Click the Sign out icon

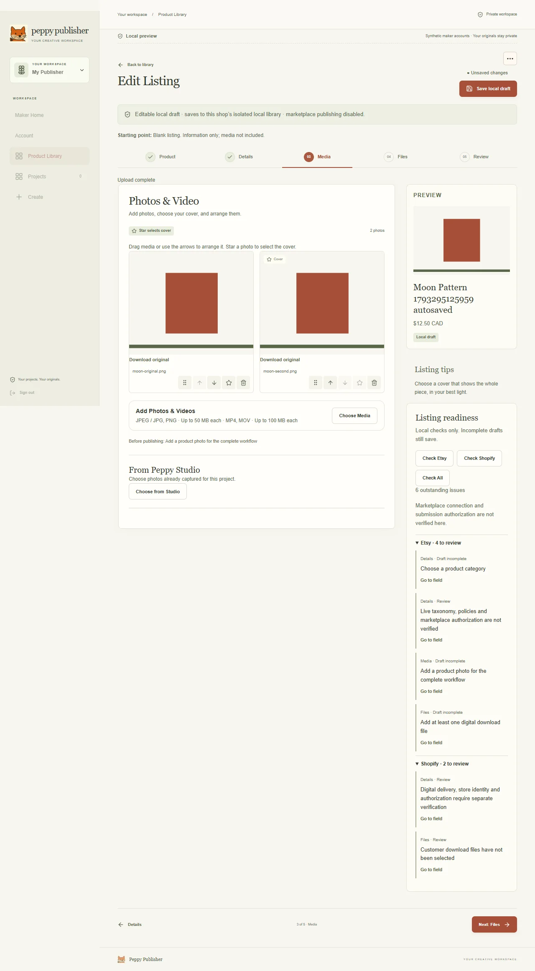13,393
